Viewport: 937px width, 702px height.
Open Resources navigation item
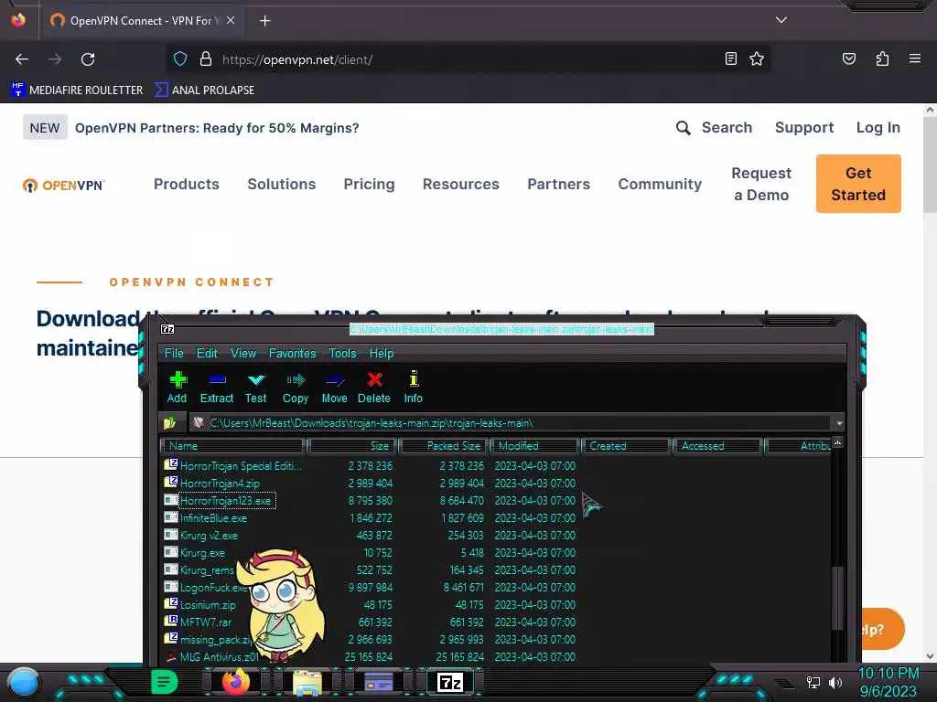(x=461, y=184)
